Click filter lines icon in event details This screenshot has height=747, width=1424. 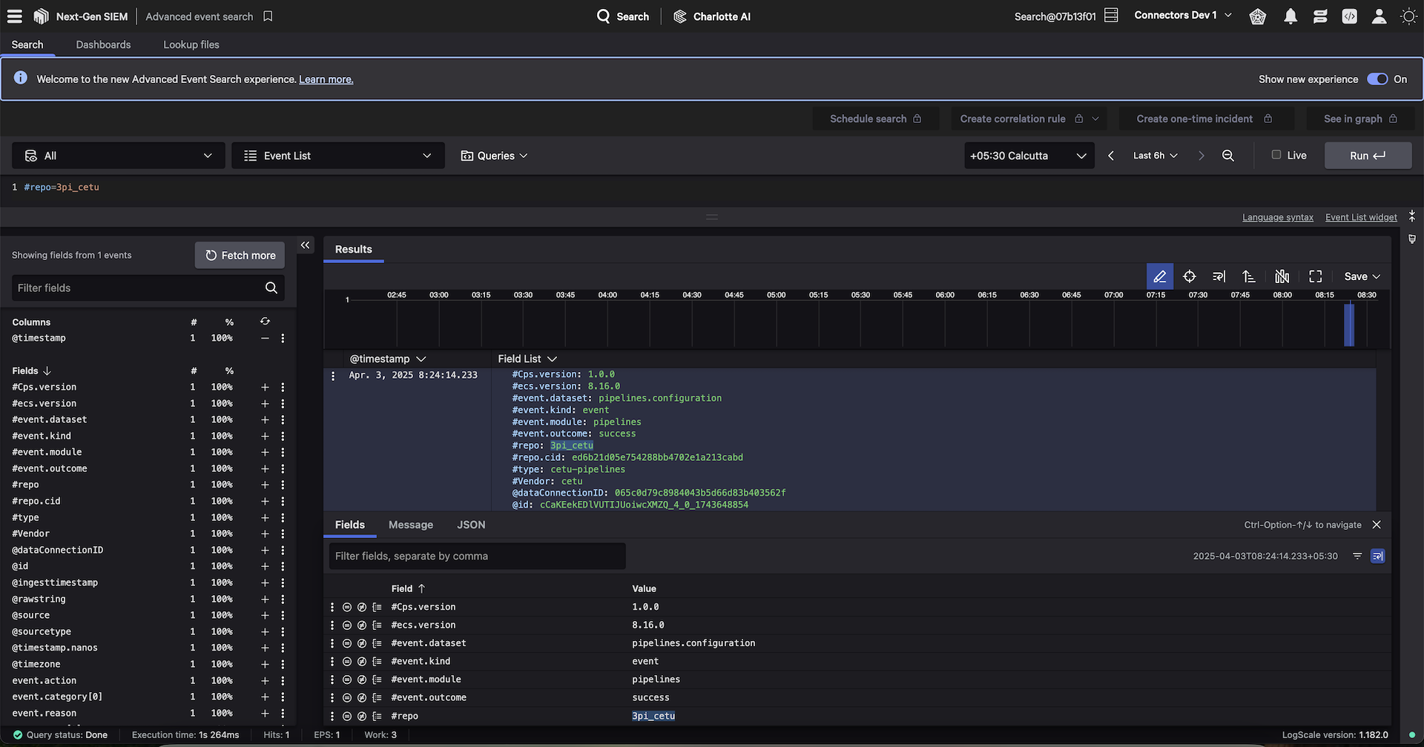[1357, 556]
